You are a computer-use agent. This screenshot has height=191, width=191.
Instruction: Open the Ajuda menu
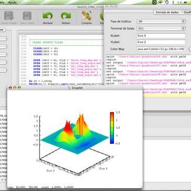pos(12,2)
